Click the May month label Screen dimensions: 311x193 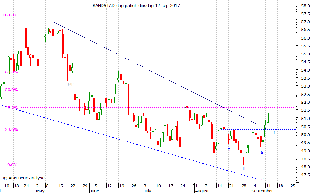click(x=41, y=191)
